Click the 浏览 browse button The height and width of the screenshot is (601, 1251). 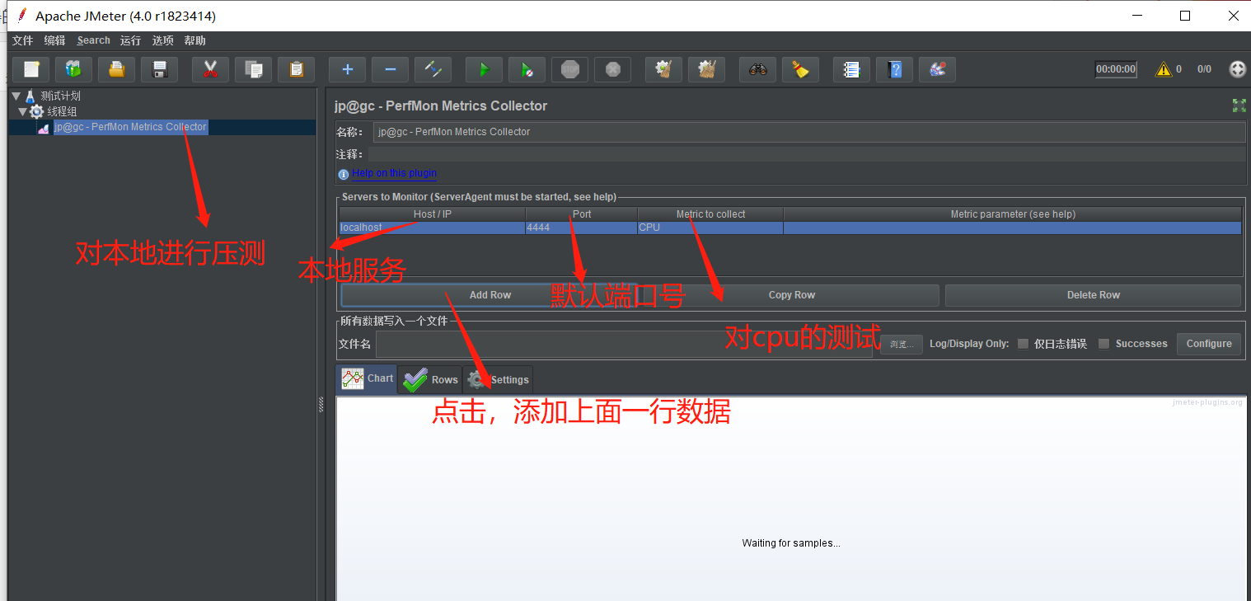(902, 345)
